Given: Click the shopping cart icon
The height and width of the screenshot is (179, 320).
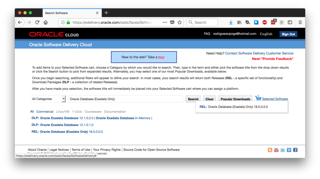Looking at the screenshot, I should click(x=258, y=98).
